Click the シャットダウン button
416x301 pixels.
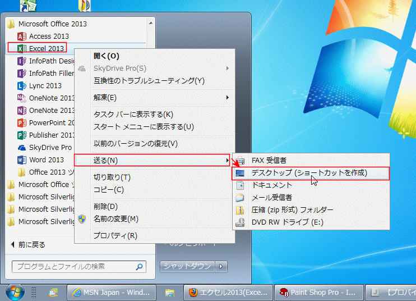click(187, 266)
